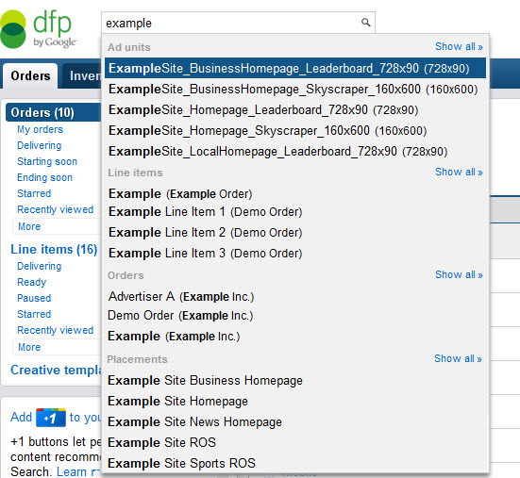The width and height of the screenshot is (520, 478).
Task: Select Example Line Item 3 suggestion
Action: pyautogui.click(x=295, y=254)
